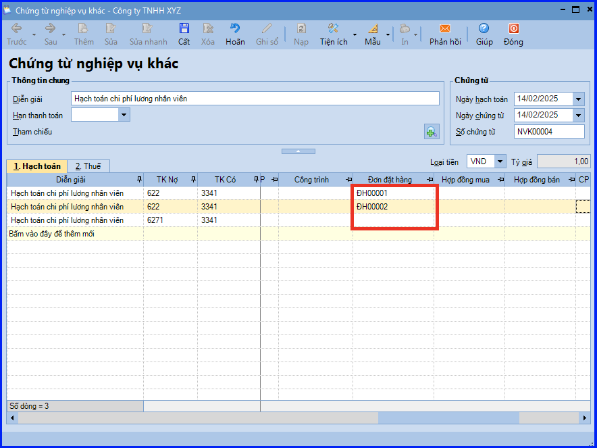Save the voucher with Cất icon
597x448 pixels.
184,28
